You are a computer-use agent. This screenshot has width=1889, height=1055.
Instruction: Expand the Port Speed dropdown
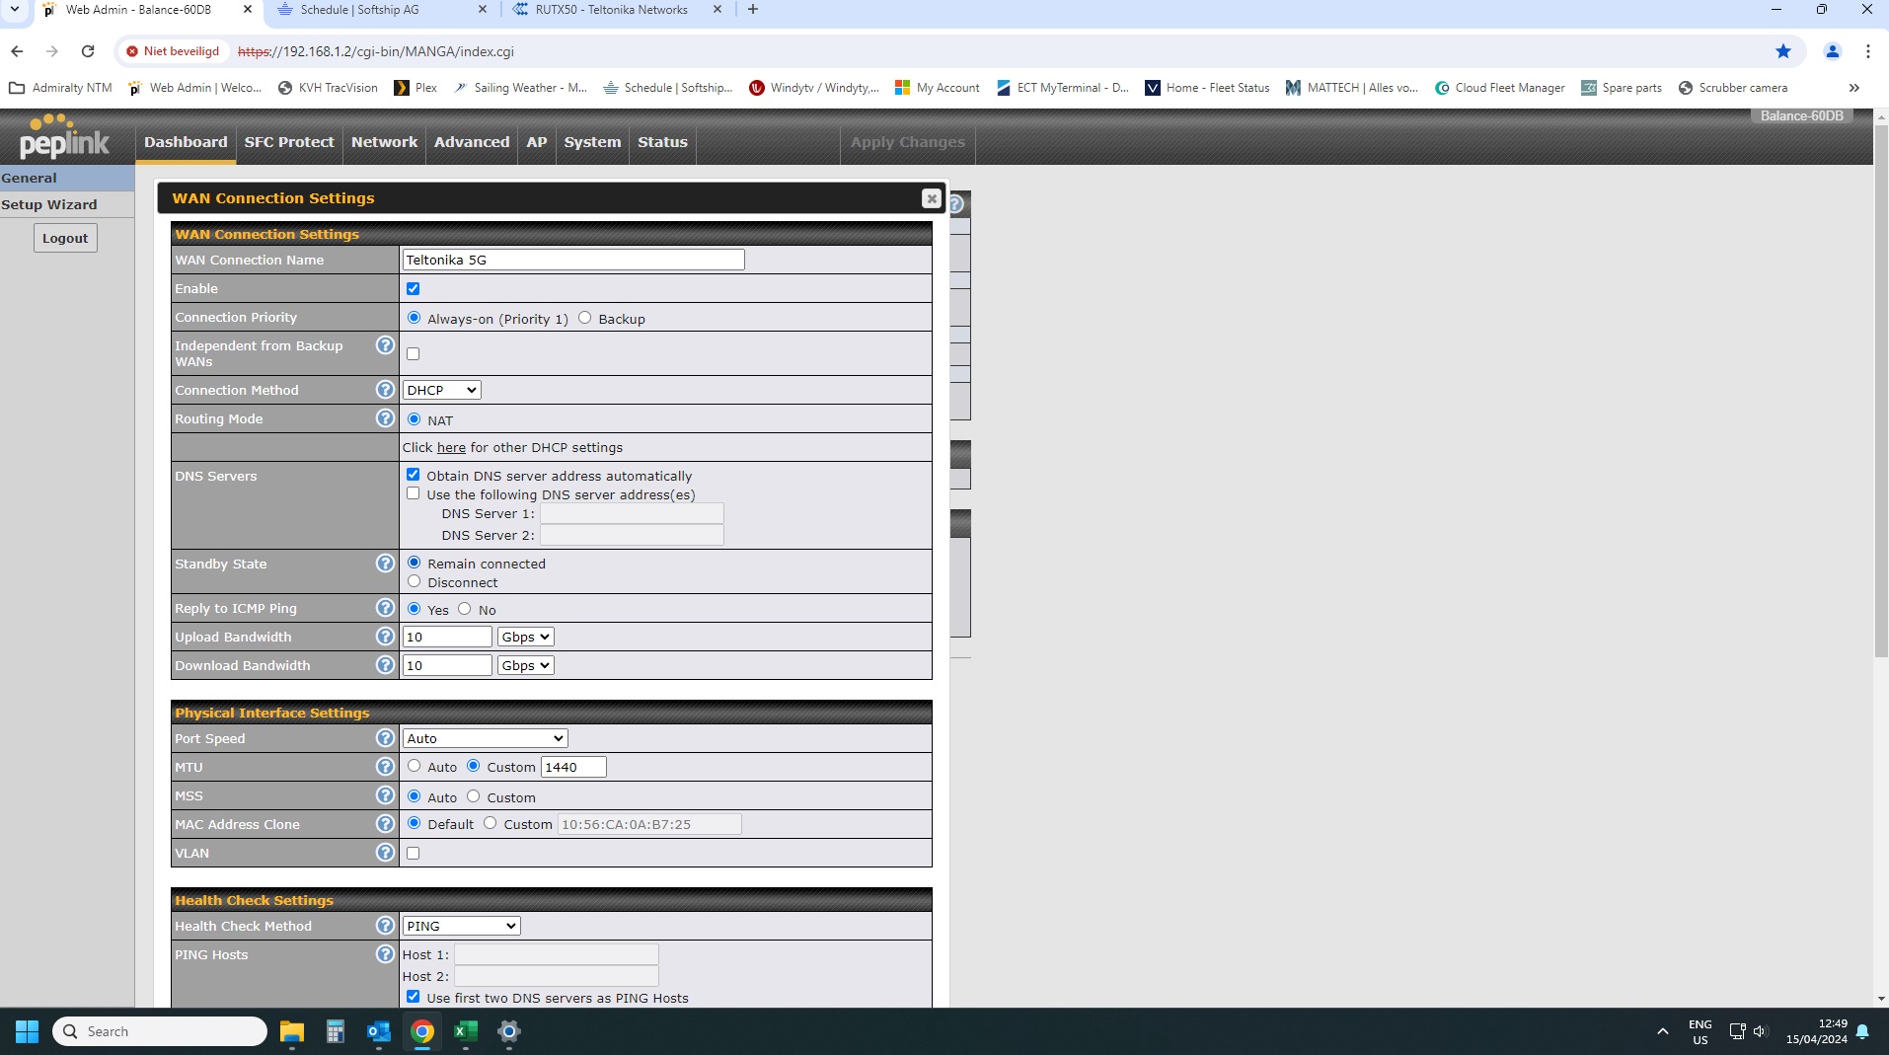[x=485, y=738]
